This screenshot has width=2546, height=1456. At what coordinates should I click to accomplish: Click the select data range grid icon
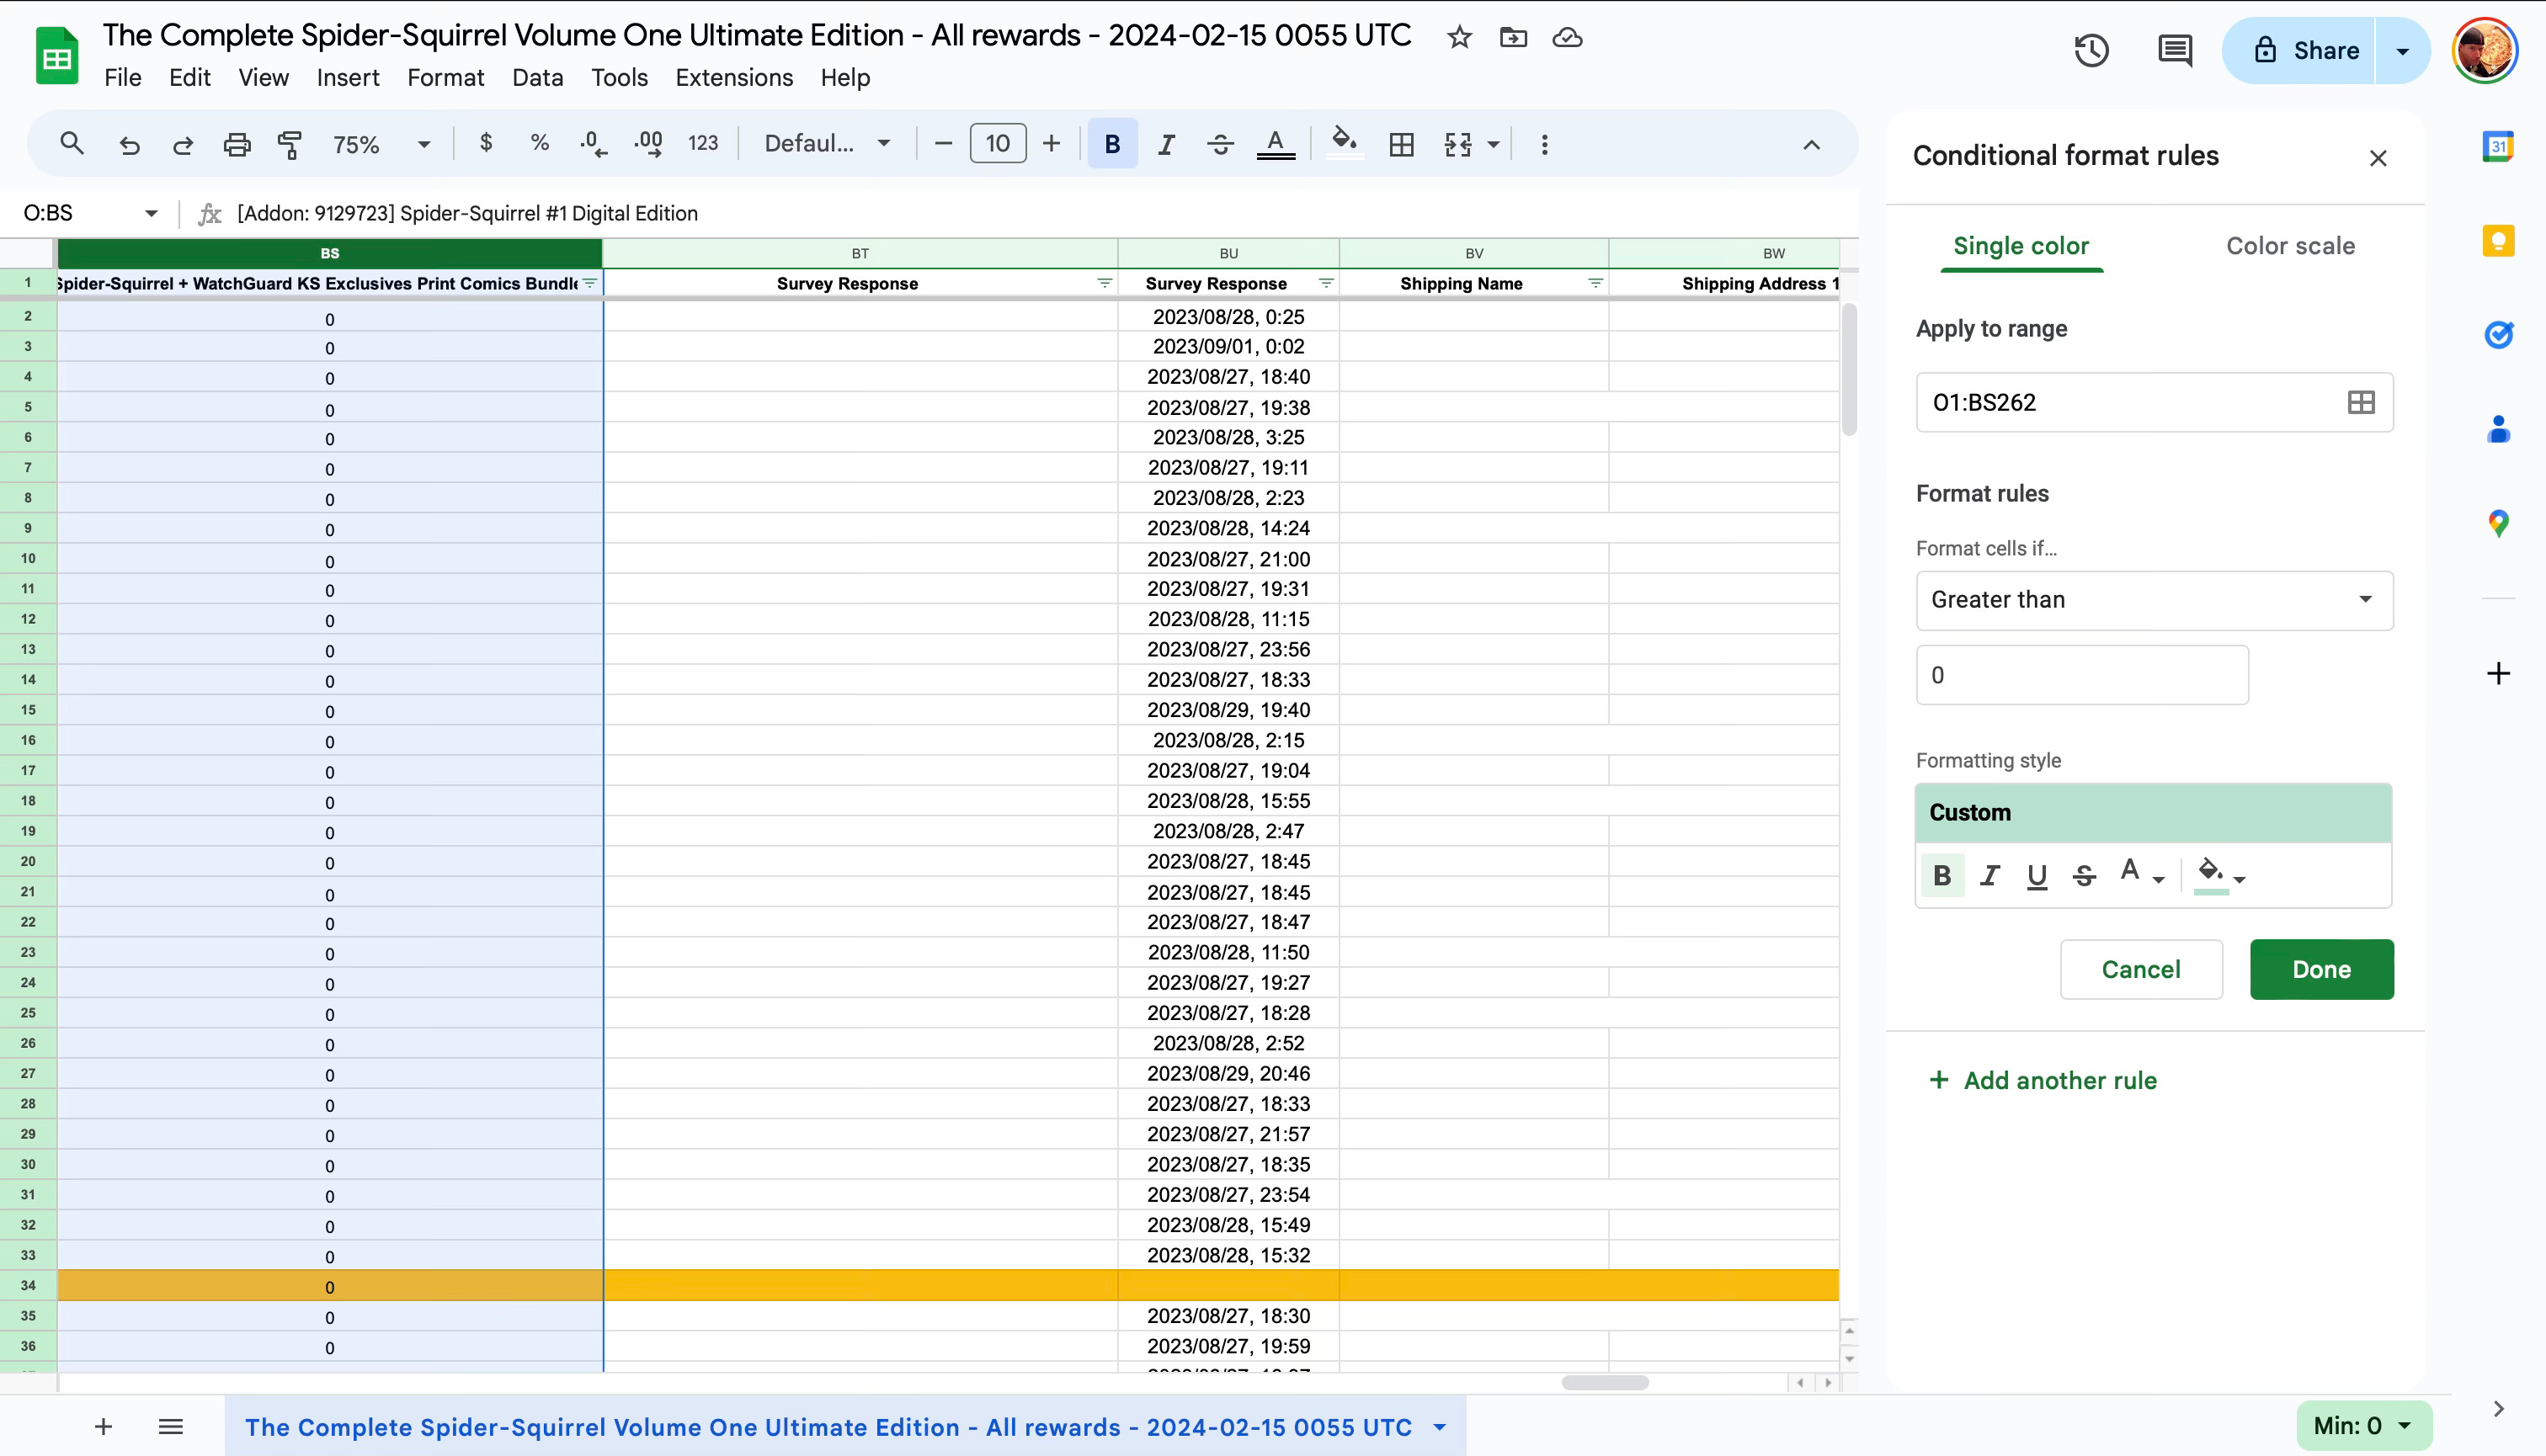point(2361,402)
